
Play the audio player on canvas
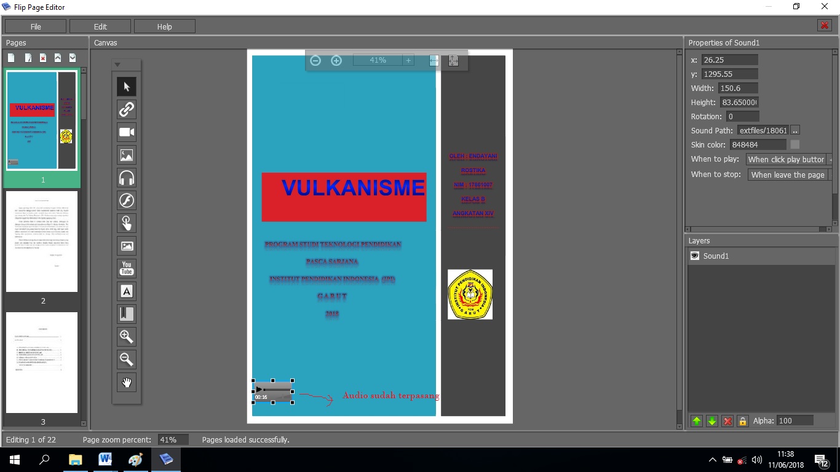click(x=259, y=389)
